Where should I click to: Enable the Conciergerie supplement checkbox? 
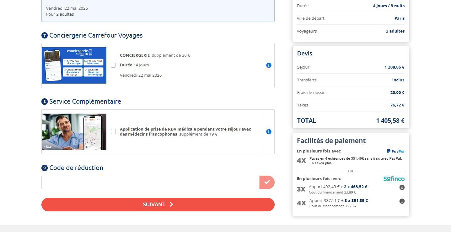(113, 65)
